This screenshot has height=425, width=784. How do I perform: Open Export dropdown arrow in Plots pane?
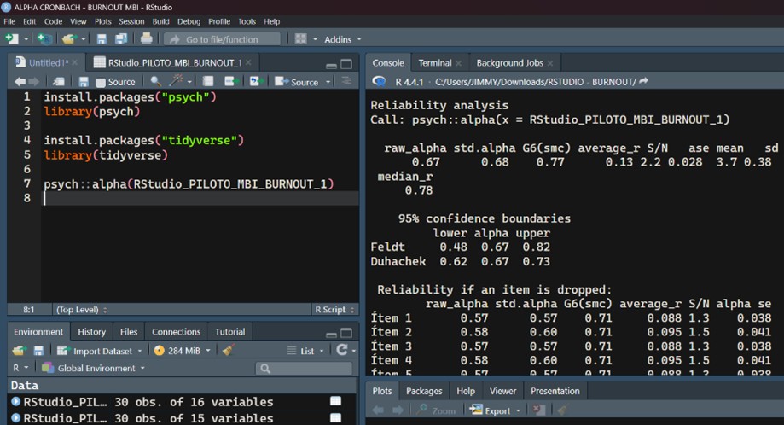click(518, 411)
